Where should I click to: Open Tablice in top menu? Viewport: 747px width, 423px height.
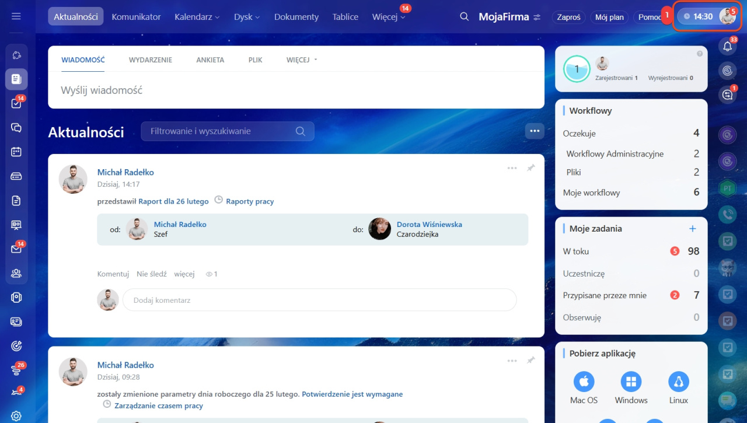(x=345, y=17)
